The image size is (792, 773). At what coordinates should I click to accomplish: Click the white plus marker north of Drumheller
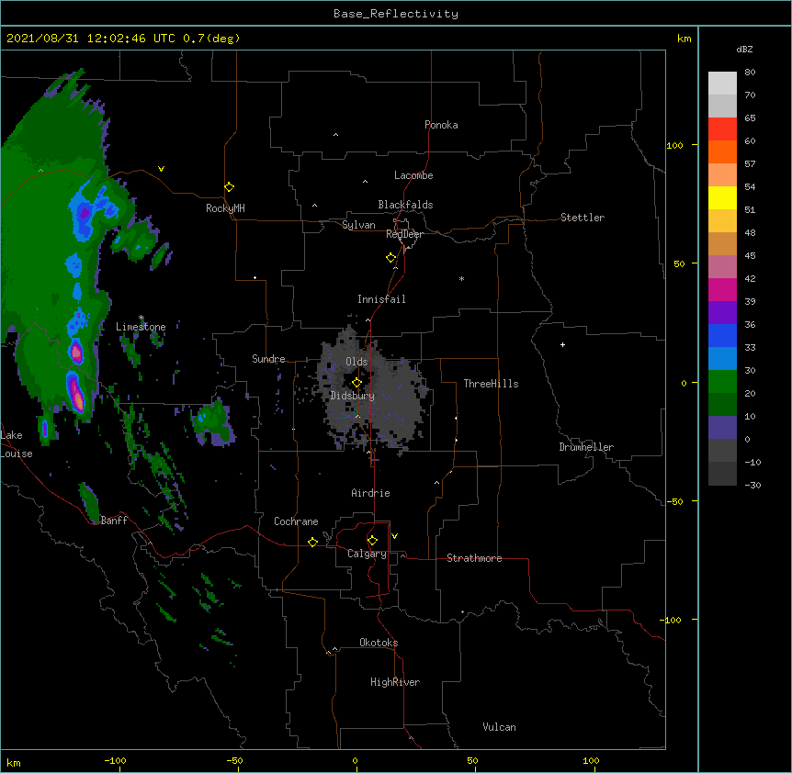pyautogui.click(x=562, y=344)
